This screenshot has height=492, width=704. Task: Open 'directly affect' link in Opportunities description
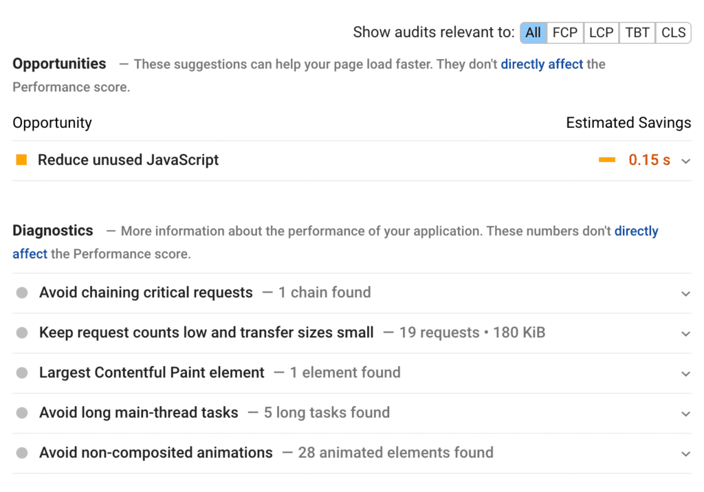(542, 64)
